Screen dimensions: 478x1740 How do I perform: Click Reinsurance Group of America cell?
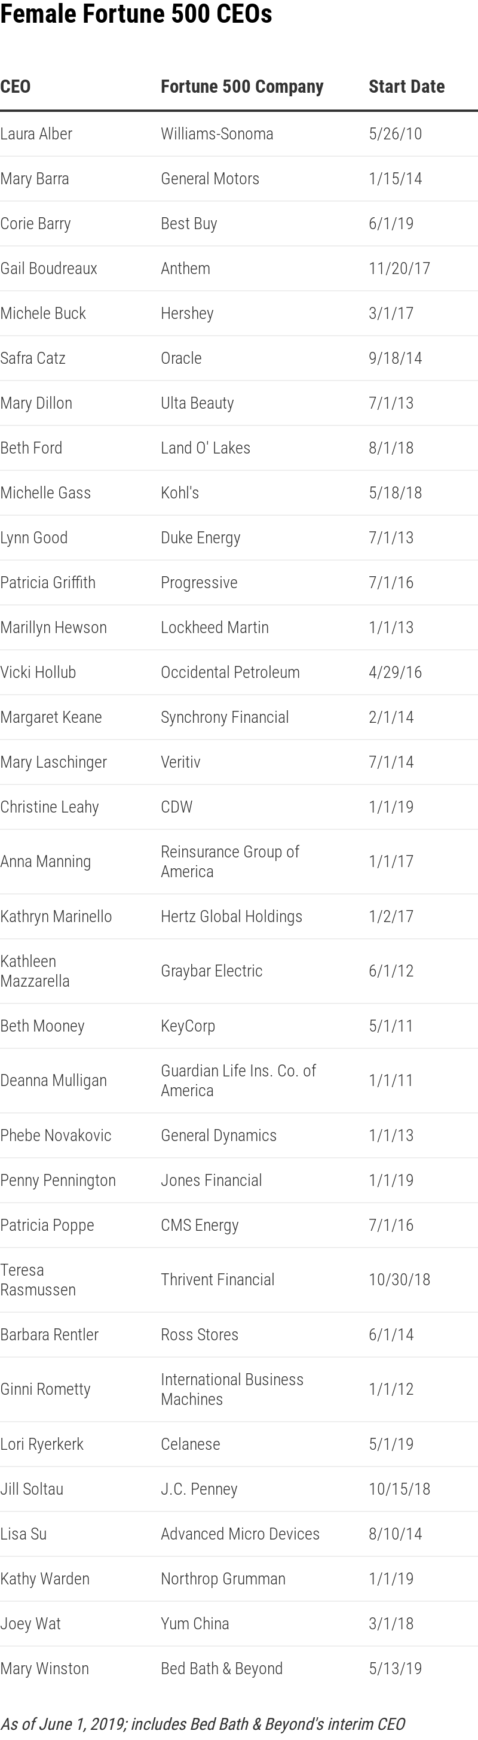229,861
